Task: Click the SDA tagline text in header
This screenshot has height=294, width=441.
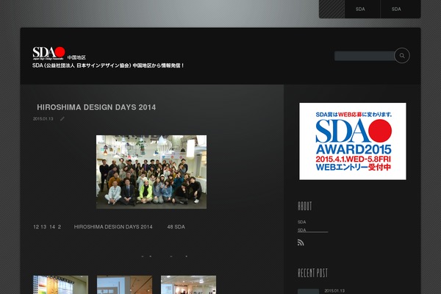Action: pos(108,65)
